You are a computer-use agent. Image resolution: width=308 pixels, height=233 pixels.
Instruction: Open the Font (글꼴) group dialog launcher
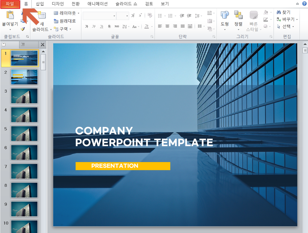pyautogui.click(x=152, y=37)
